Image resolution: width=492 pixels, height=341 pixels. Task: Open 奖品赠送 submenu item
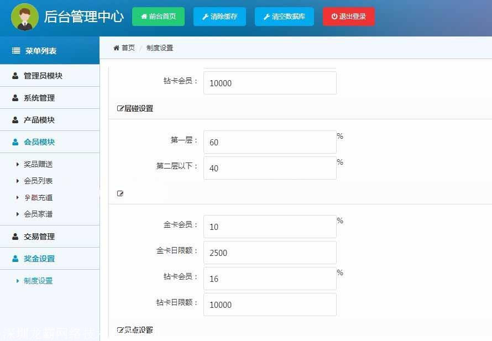pos(38,164)
